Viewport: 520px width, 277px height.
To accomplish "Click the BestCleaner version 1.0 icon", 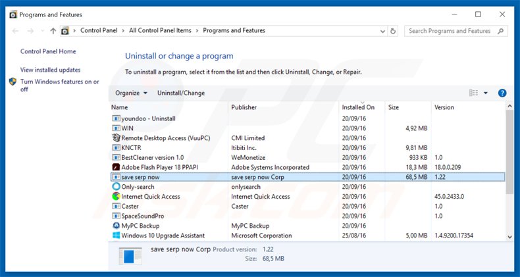I will click(116, 157).
